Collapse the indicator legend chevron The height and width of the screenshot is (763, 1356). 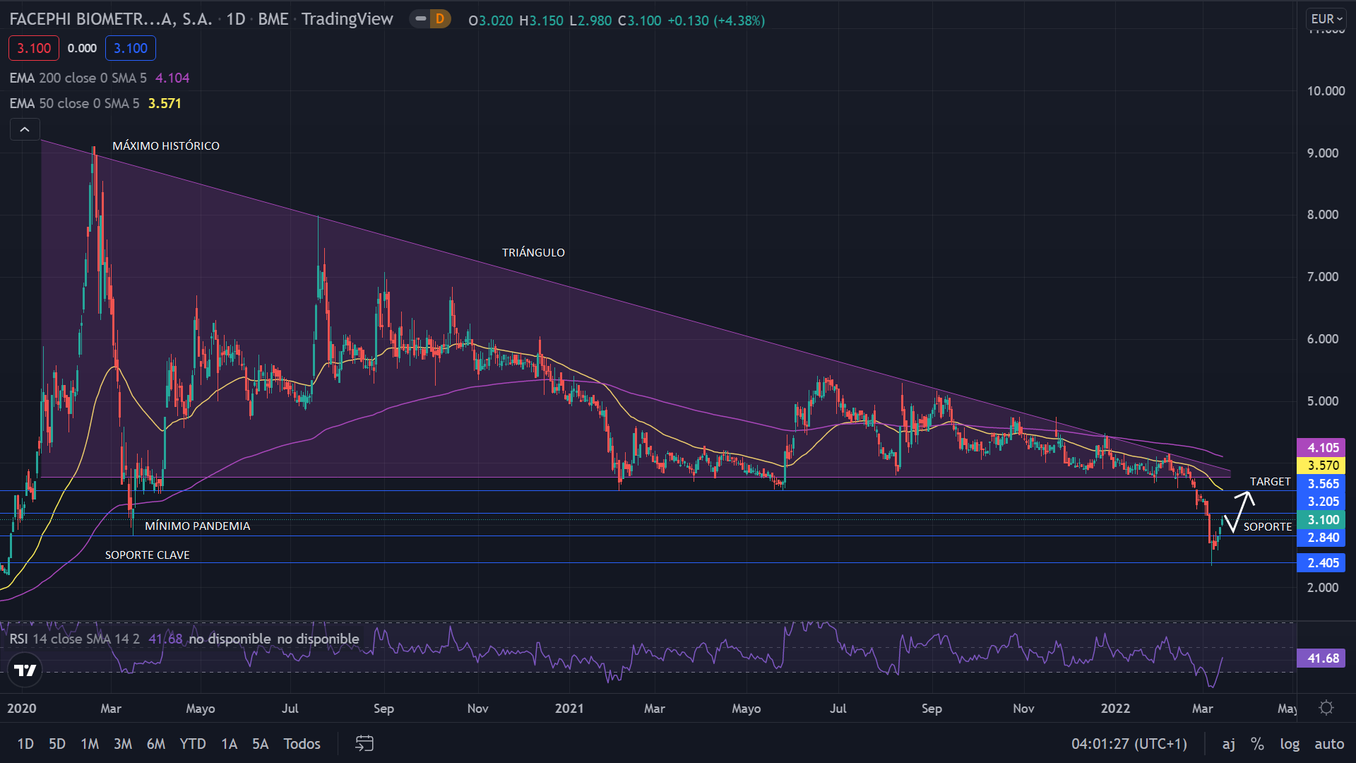click(25, 129)
